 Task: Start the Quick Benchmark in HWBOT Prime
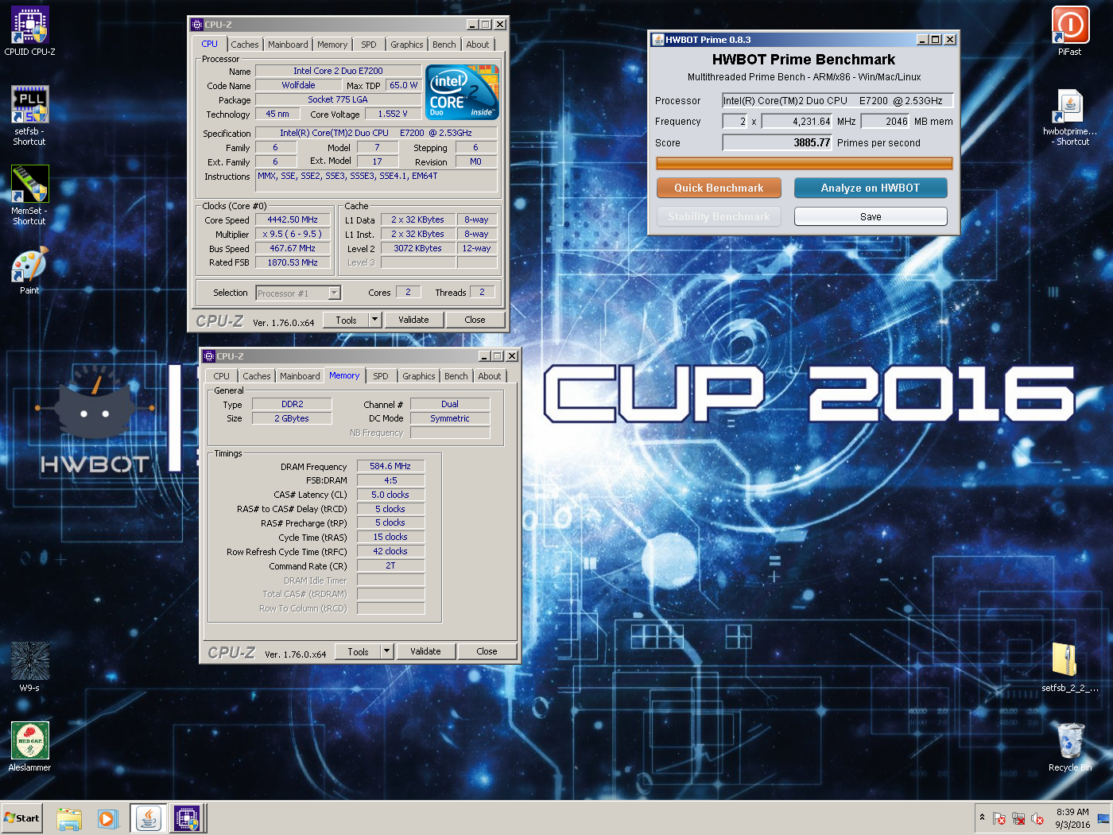(719, 188)
